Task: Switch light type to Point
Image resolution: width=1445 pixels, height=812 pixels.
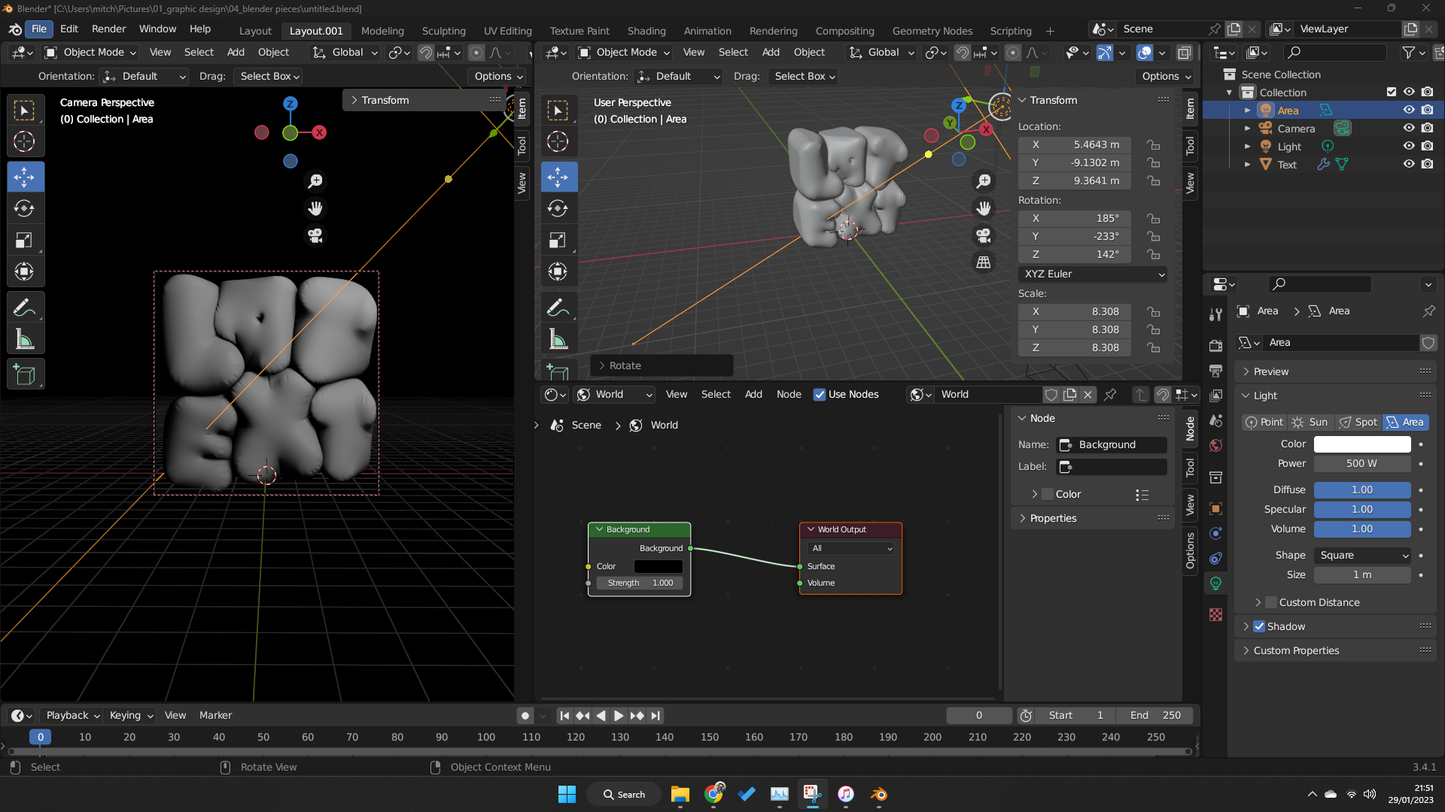Action: coord(1263,422)
